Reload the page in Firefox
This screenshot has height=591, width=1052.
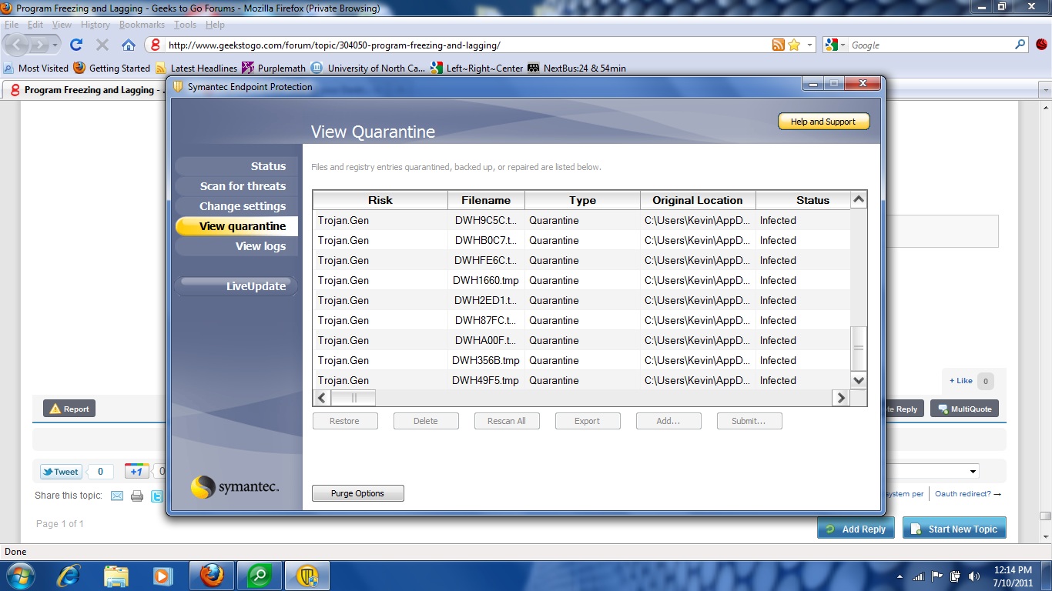pyautogui.click(x=76, y=45)
